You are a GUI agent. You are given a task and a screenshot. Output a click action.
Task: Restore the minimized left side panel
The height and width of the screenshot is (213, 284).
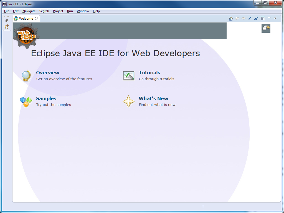pyautogui.click(x=7, y=21)
